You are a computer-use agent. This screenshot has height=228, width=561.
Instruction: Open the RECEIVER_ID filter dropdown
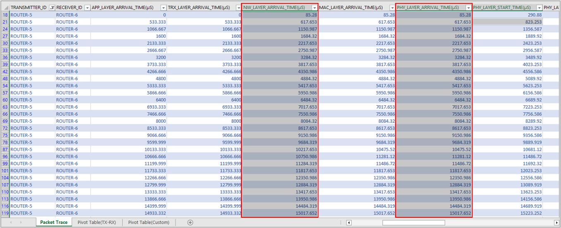(x=87, y=8)
